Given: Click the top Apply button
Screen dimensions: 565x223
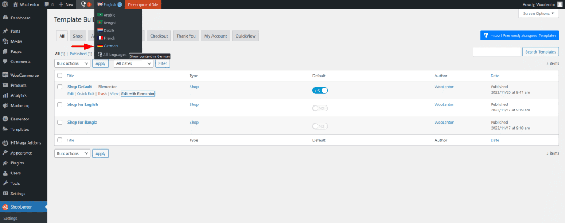Looking at the screenshot, I should (x=100, y=63).
